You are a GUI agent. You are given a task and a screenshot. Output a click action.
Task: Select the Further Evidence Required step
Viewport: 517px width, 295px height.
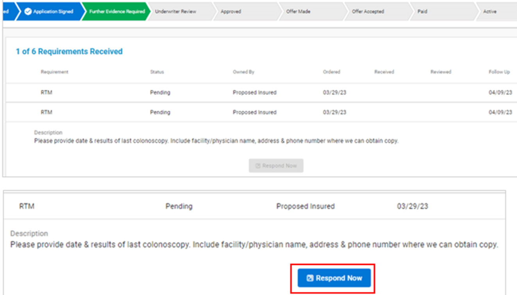tap(117, 12)
